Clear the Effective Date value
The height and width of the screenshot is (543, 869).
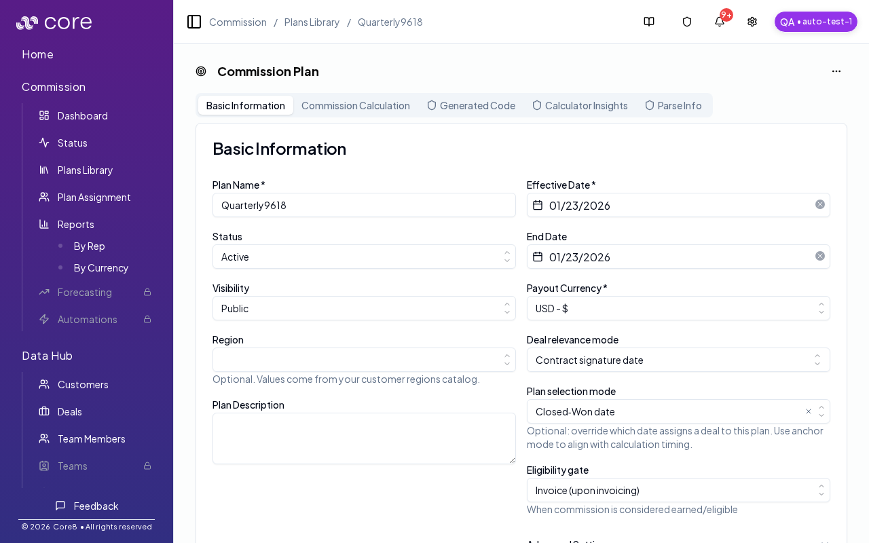pos(820,204)
